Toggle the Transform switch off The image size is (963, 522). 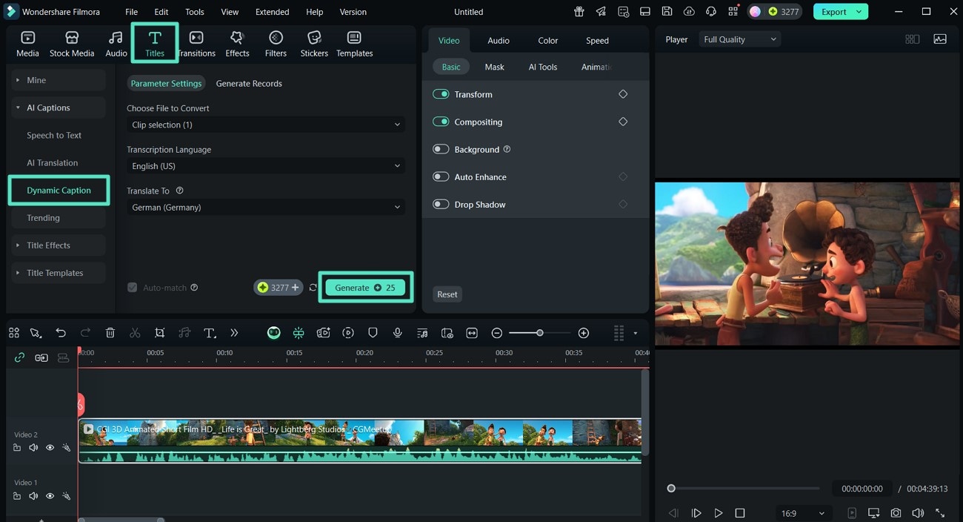click(441, 94)
